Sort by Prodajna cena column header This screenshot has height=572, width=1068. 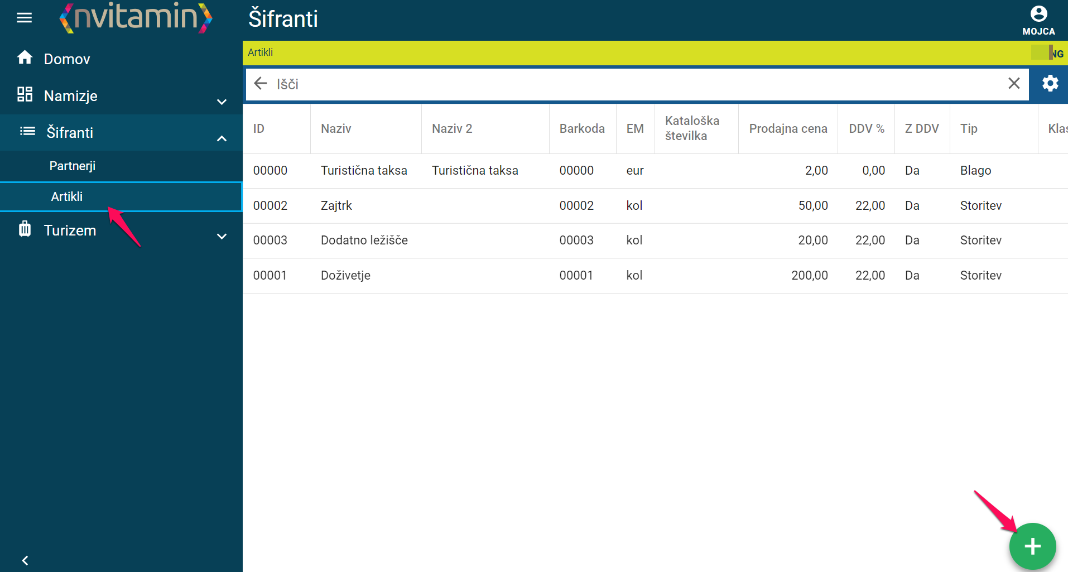788,129
